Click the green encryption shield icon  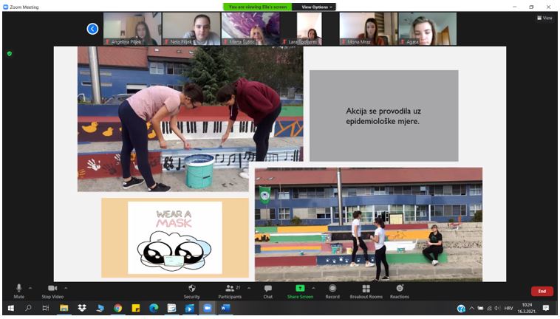coord(10,53)
